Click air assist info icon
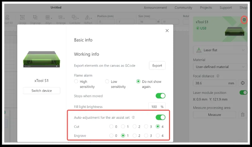Viewport: 252px width, 147px height. click(x=133, y=117)
